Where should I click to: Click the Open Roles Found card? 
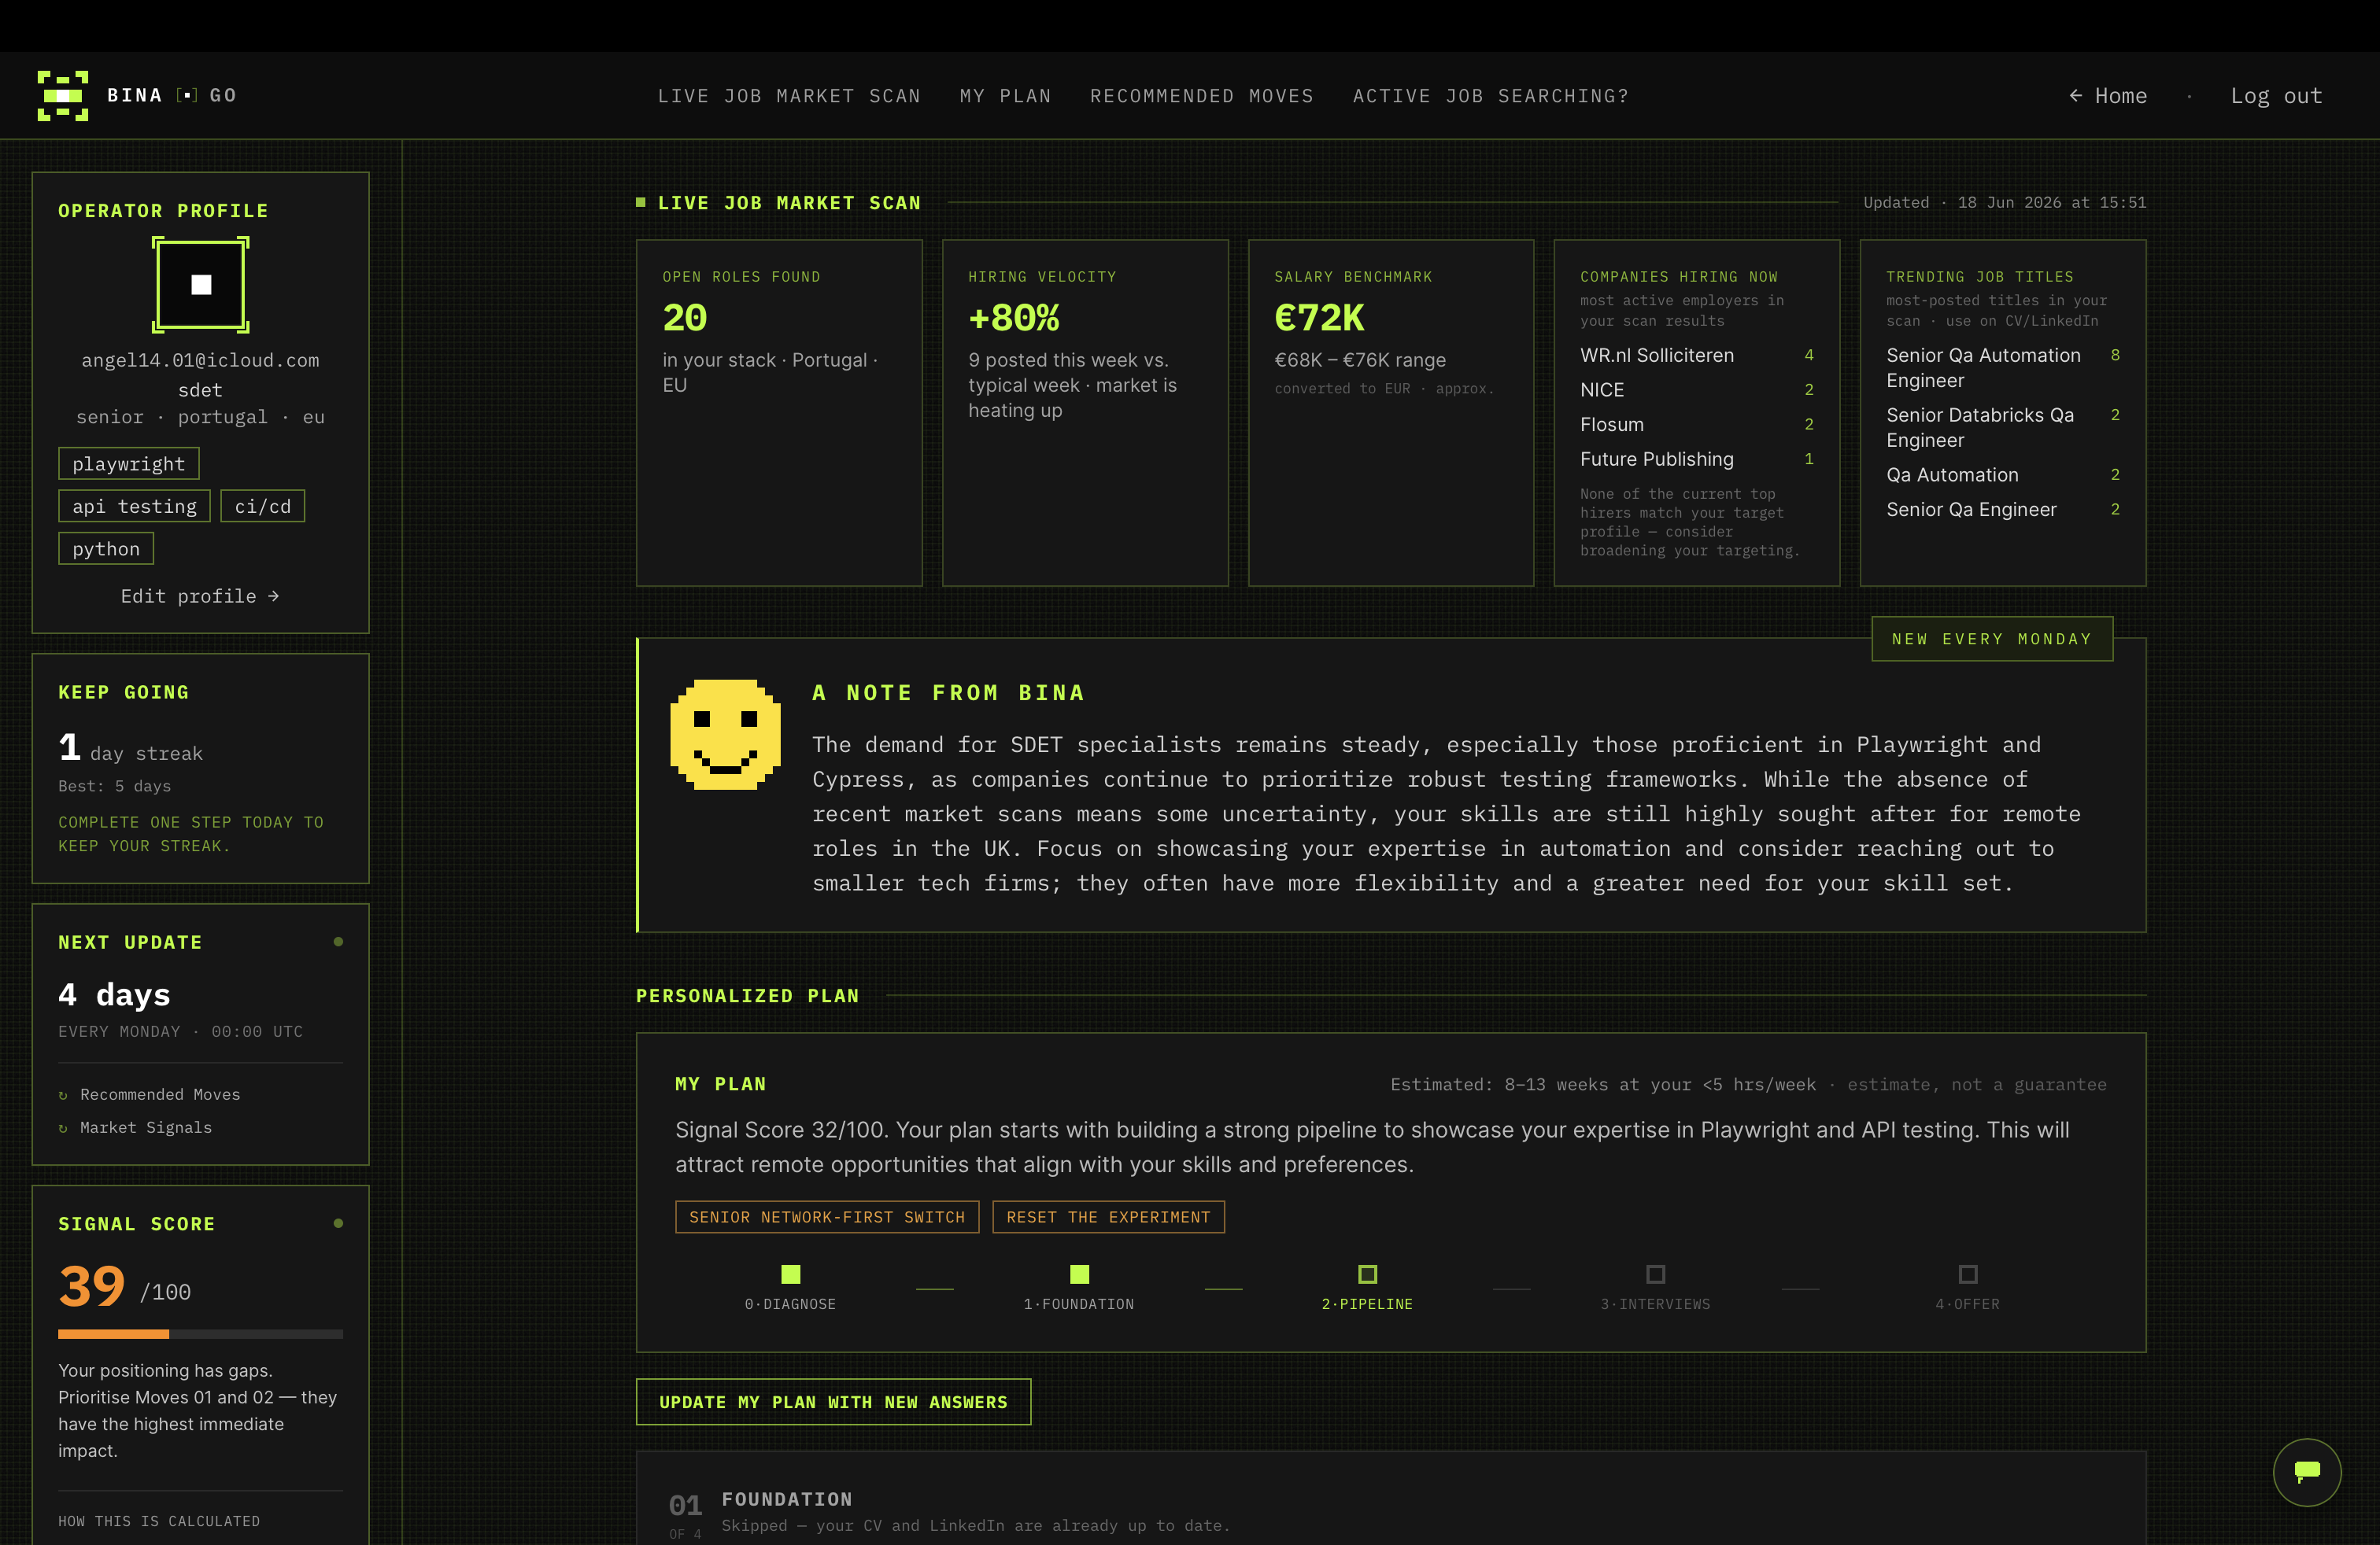click(779, 413)
